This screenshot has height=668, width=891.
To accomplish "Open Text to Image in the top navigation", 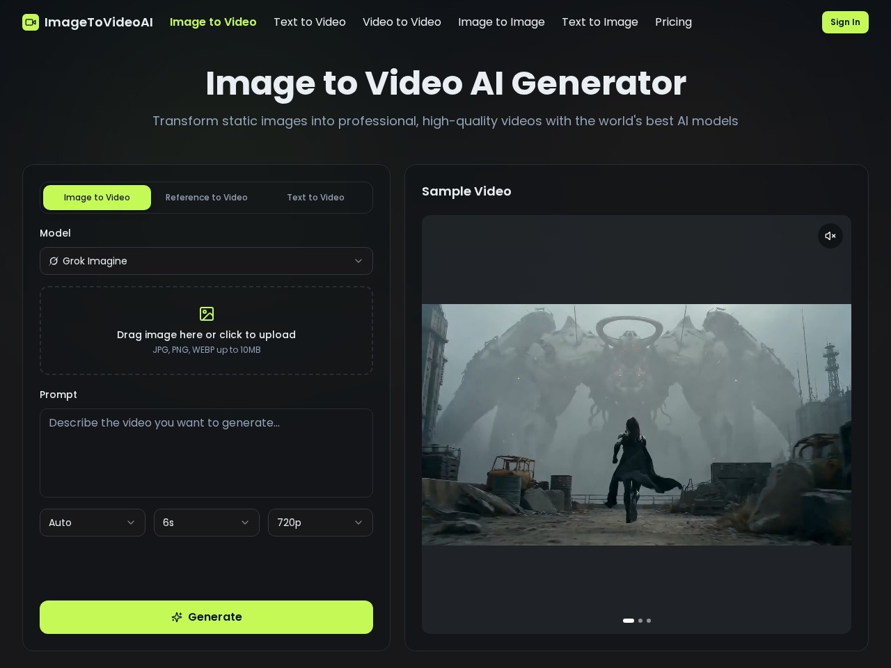I will pos(600,22).
